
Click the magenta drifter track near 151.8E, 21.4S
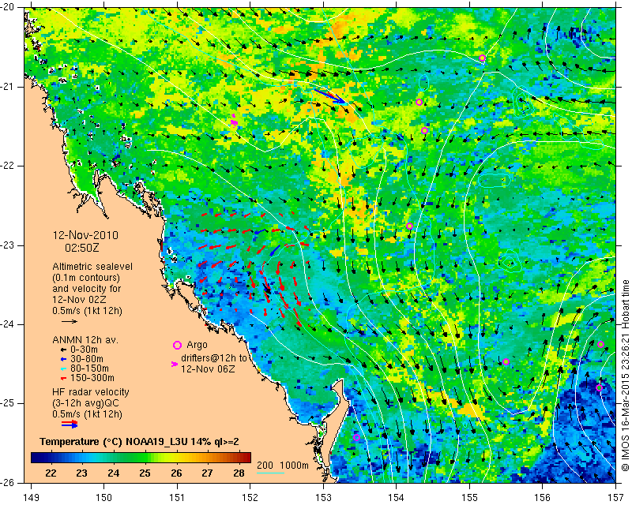234,122
